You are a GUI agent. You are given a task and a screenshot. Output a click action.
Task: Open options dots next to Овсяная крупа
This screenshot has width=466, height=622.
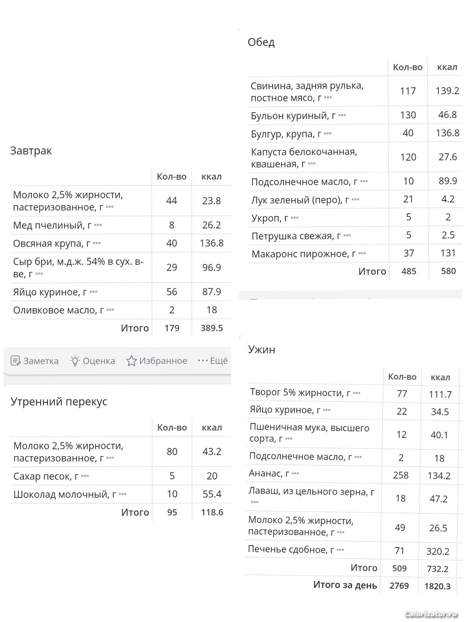[97, 243]
